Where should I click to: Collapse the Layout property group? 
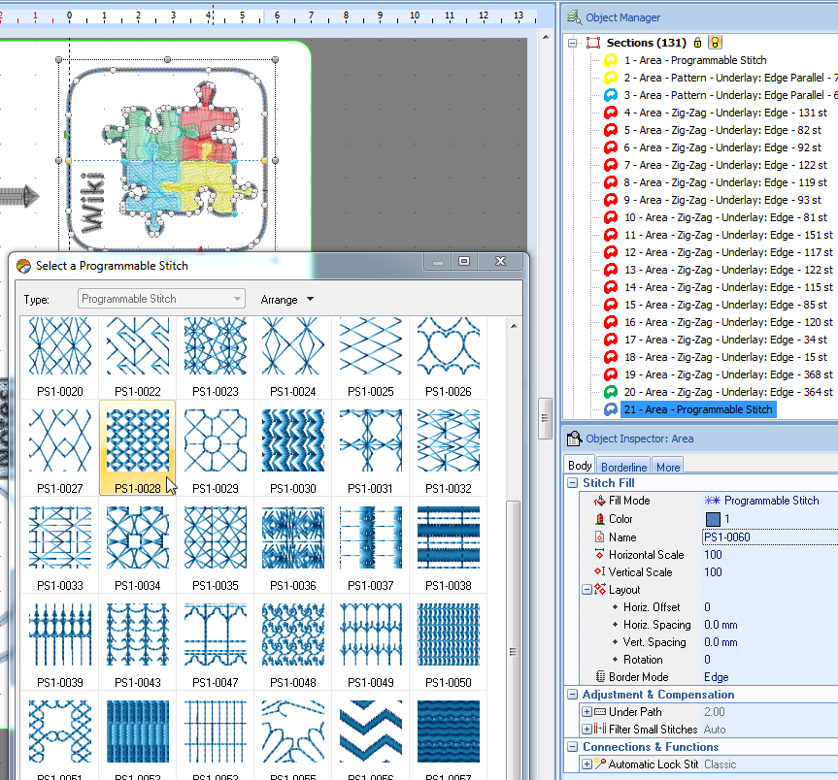point(587,590)
